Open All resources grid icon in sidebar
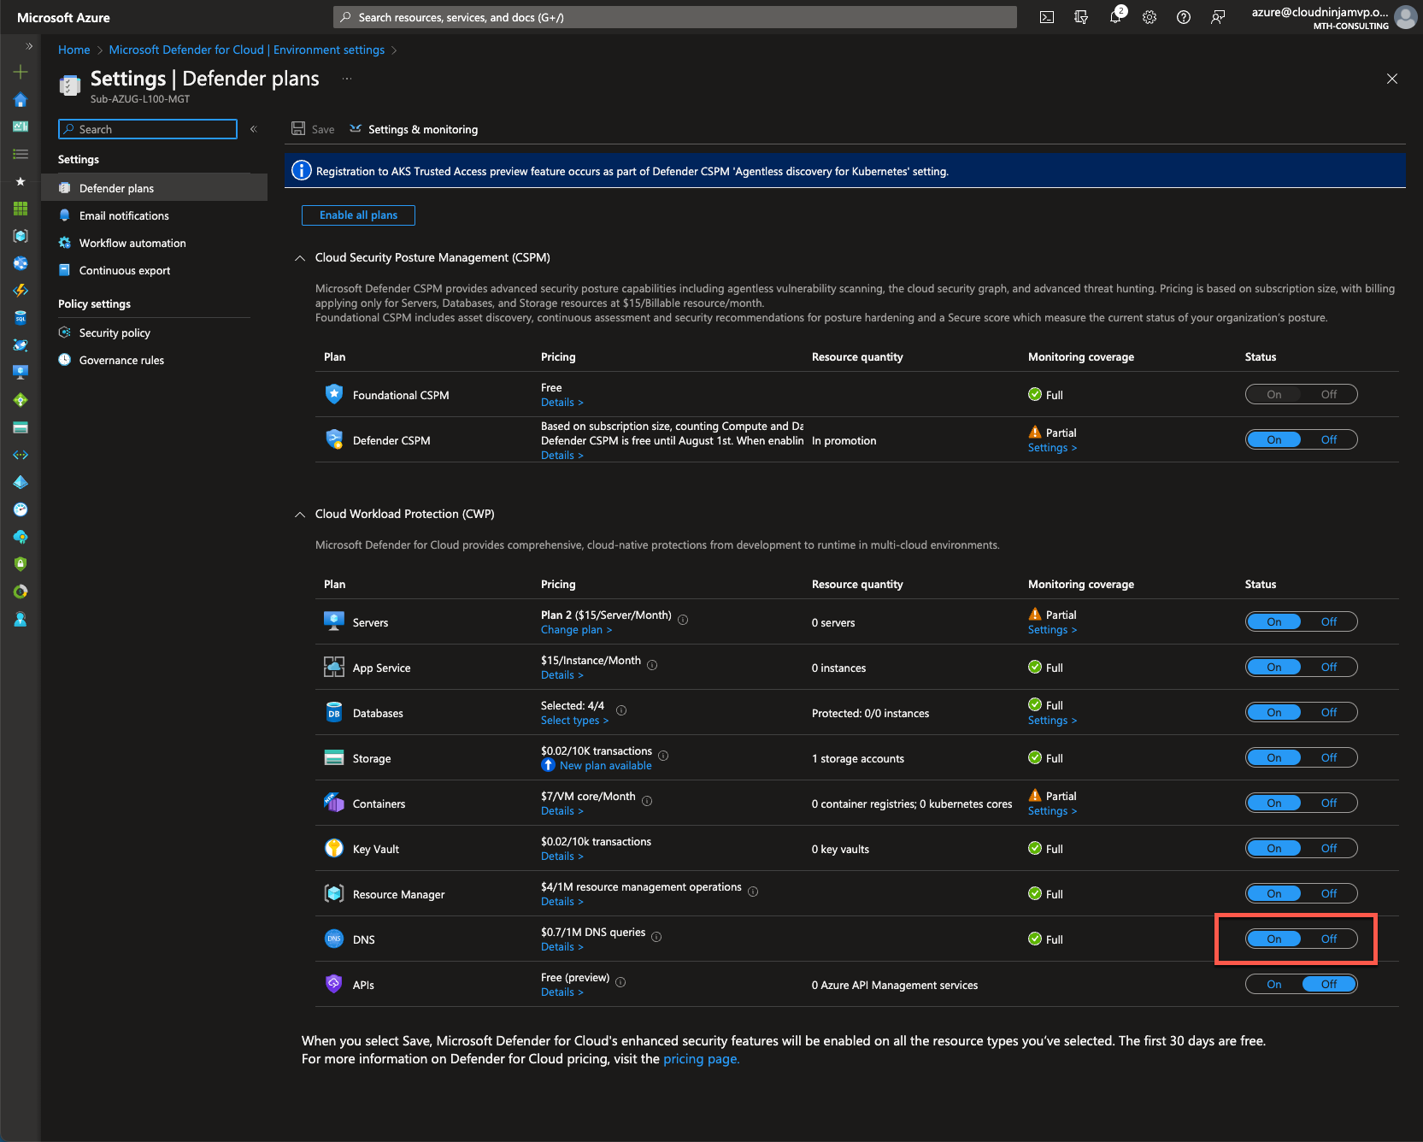The image size is (1423, 1142). click(x=21, y=209)
